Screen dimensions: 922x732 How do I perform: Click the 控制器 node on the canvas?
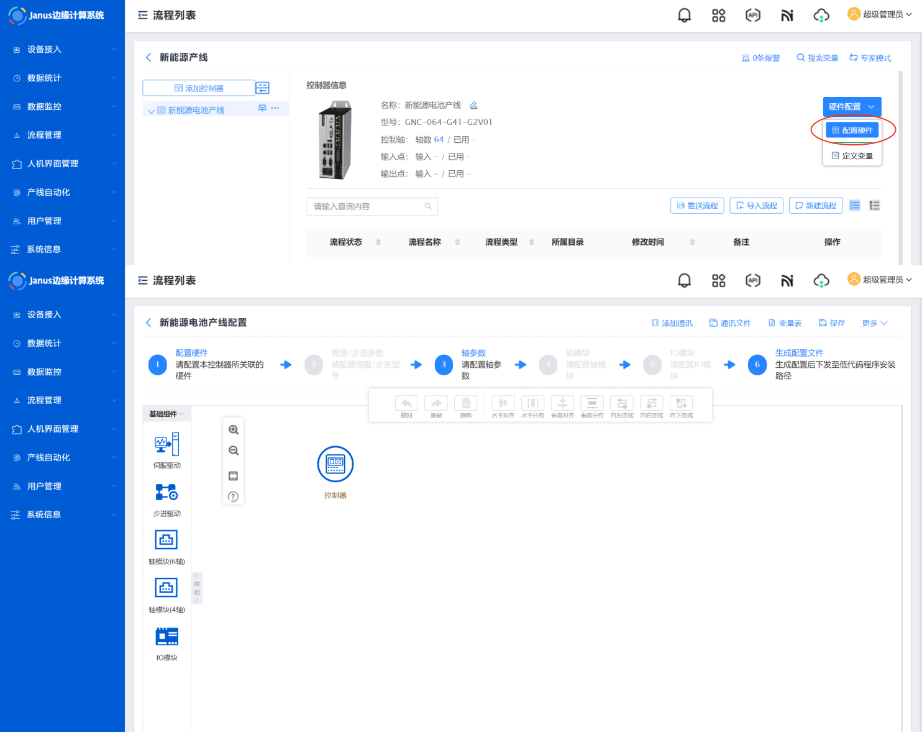tap(335, 464)
